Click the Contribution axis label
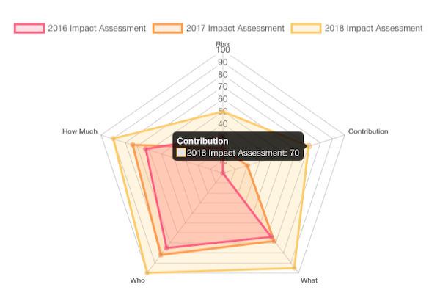Screen dimensions: 440x290 pyautogui.click(x=368, y=131)
